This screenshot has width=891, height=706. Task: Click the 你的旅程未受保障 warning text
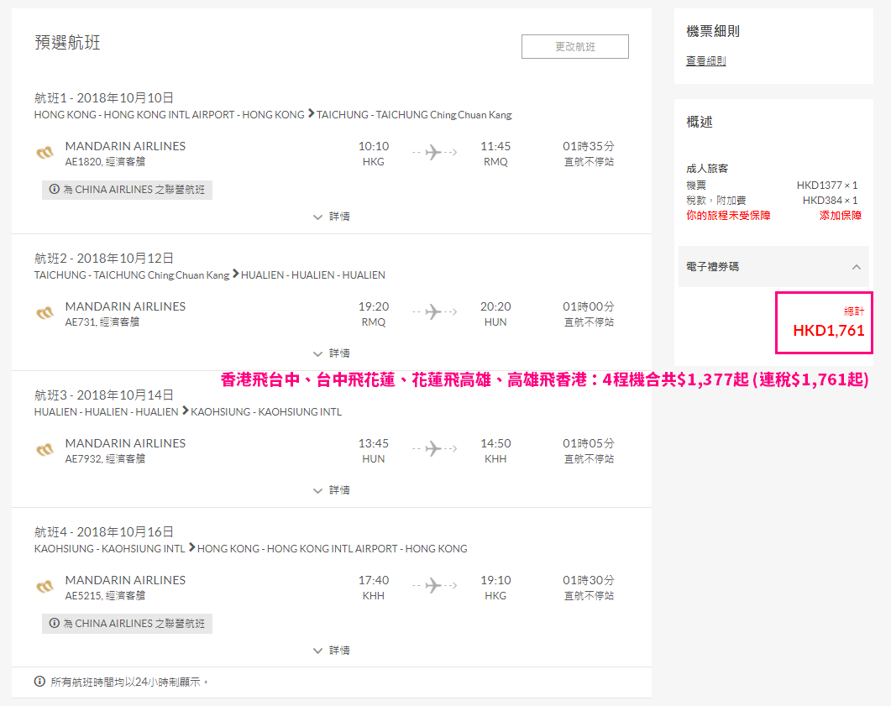click(x=728, y=215)
